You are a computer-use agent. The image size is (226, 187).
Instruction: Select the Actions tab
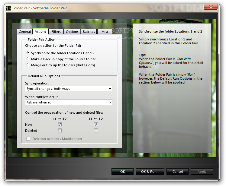click(x=40, y=31)
